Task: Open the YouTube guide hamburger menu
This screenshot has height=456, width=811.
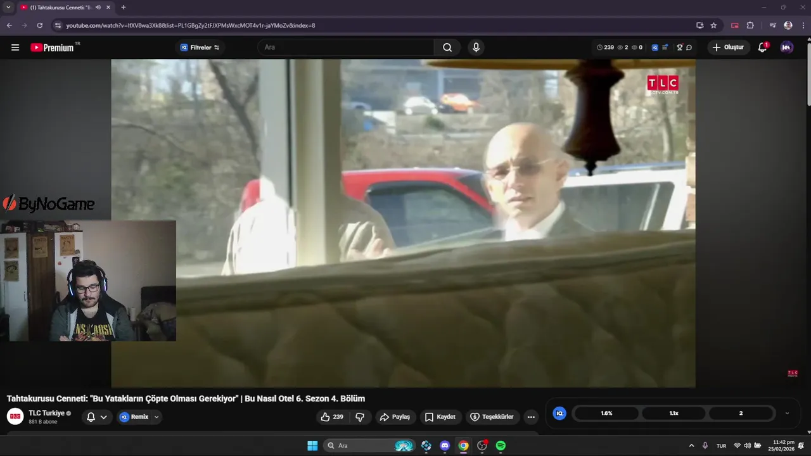Action: (x=15, y=47)
